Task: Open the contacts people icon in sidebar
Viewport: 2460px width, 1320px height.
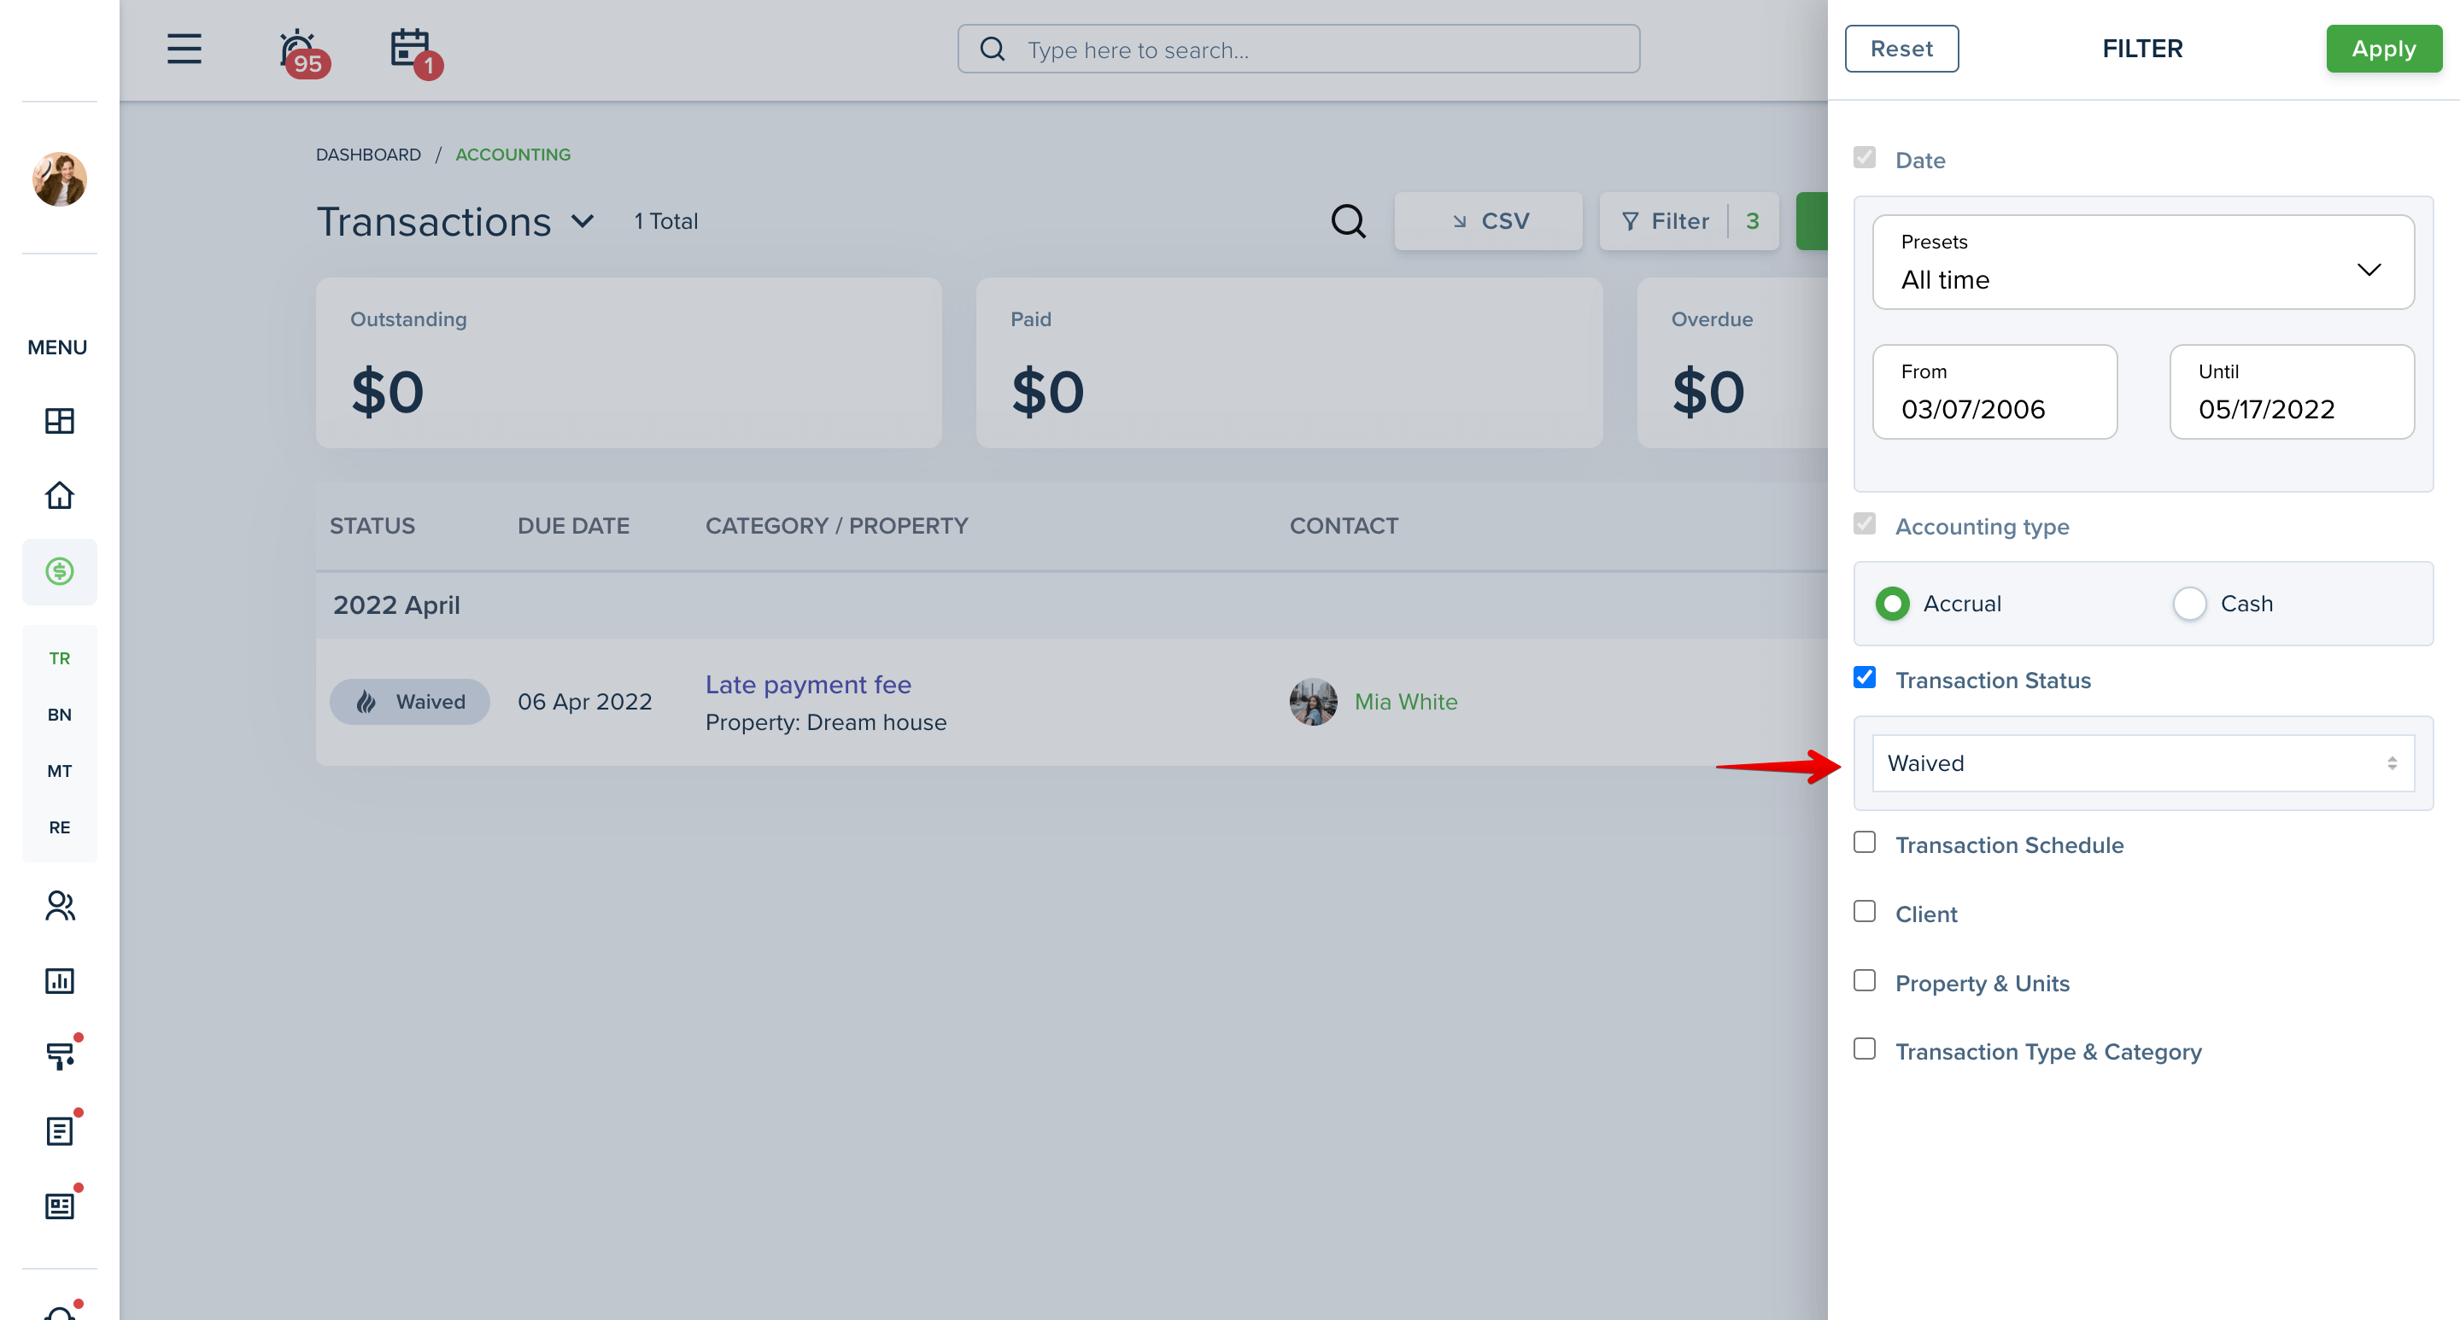Action: [59, 905]
